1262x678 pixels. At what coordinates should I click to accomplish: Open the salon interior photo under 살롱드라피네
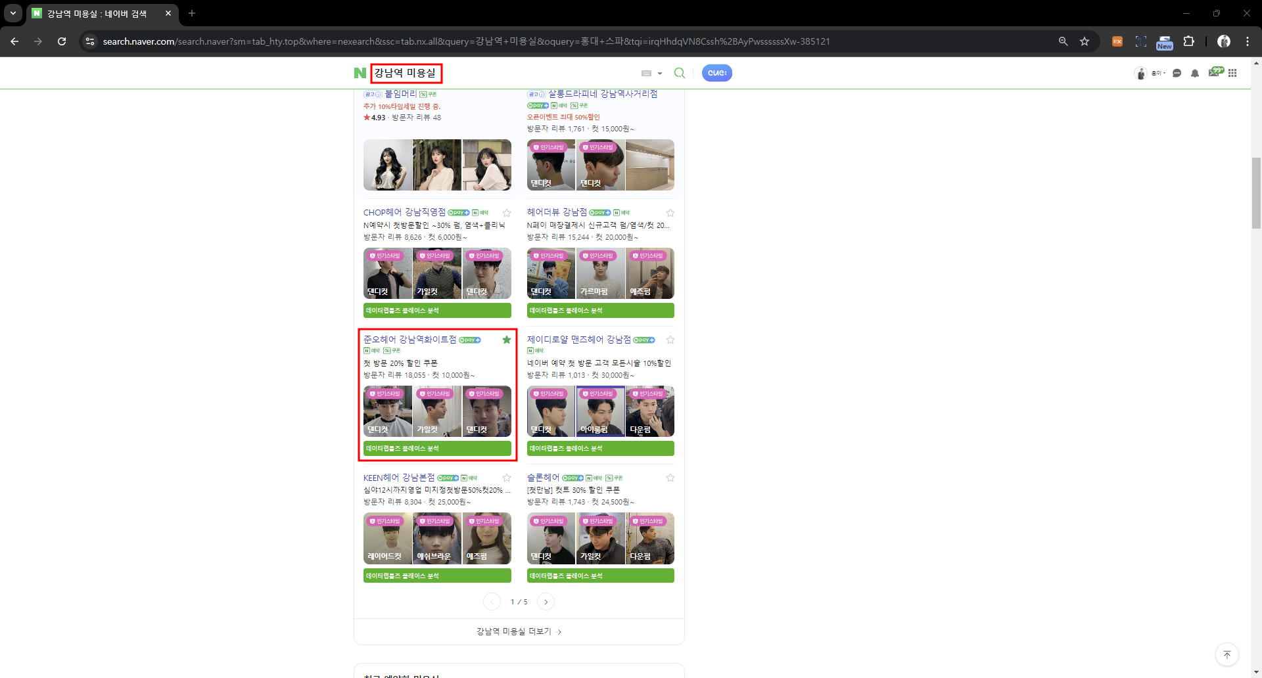(650, 165)
